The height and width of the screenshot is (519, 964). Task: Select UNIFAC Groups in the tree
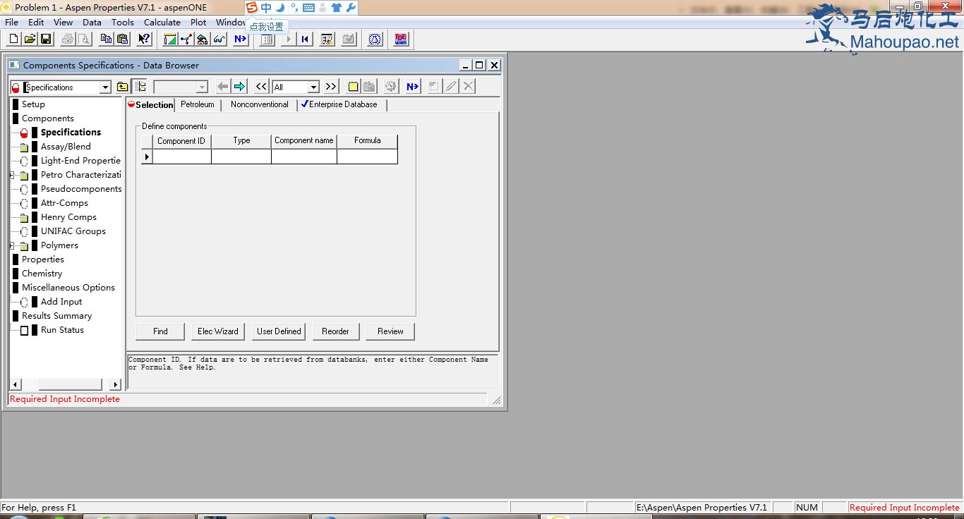click(x=73, y=231)
